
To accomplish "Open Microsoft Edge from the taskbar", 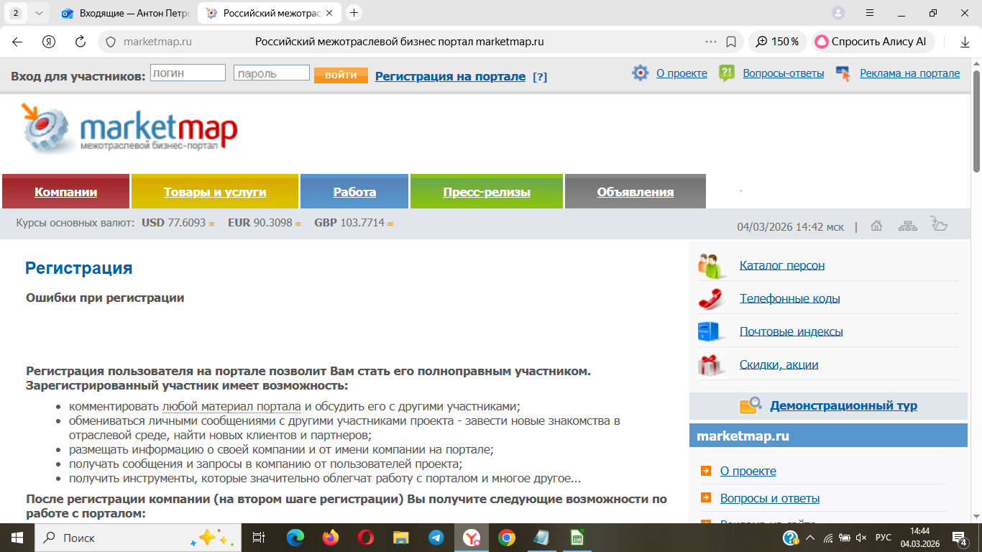I will click(x=295, y=538).
